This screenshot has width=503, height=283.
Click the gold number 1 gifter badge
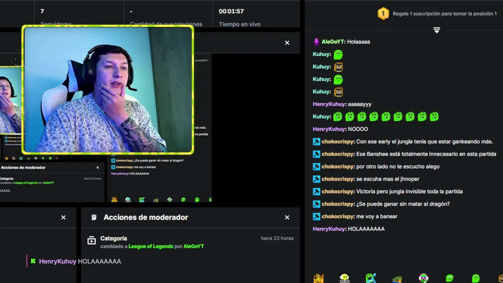[383, 14]
